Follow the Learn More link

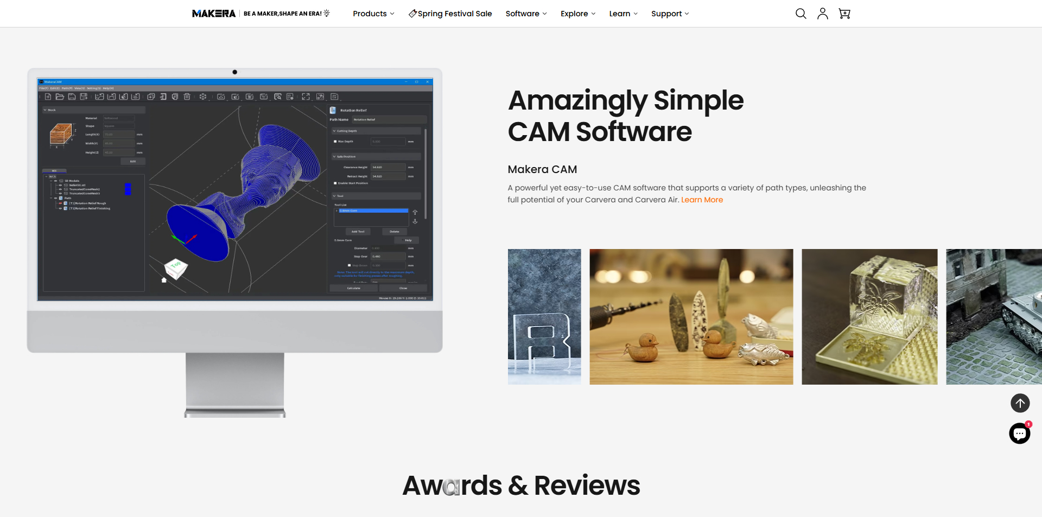coord(702,200)
